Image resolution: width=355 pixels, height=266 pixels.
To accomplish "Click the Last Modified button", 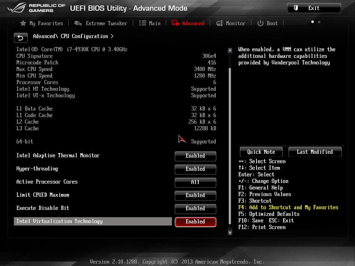I will tap(315, 152).
